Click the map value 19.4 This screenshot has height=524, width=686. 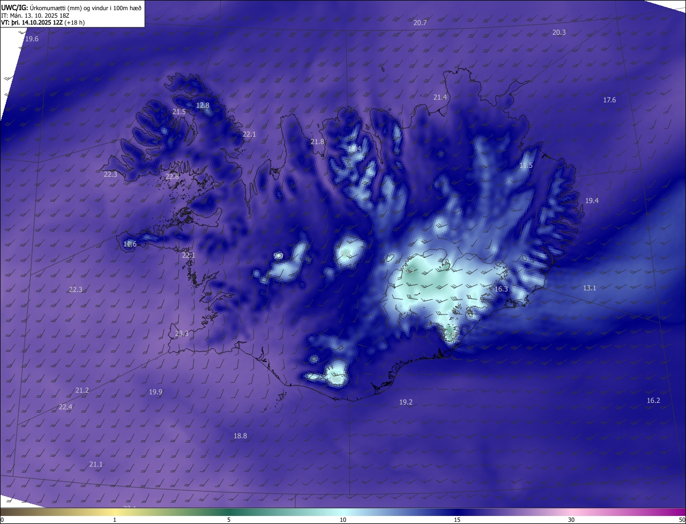click(592, 201)
